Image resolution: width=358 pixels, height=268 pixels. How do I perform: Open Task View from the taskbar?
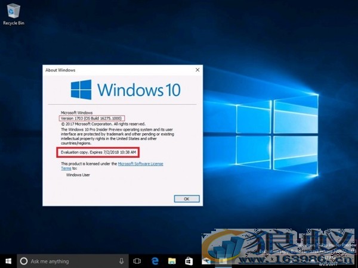[137, 261]
